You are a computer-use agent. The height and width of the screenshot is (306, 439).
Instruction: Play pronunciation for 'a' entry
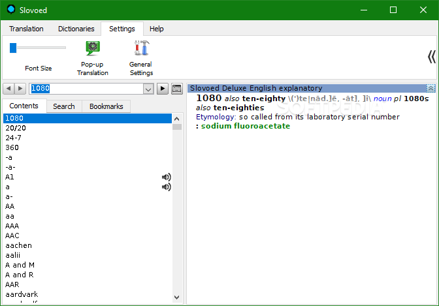(167, 187)
